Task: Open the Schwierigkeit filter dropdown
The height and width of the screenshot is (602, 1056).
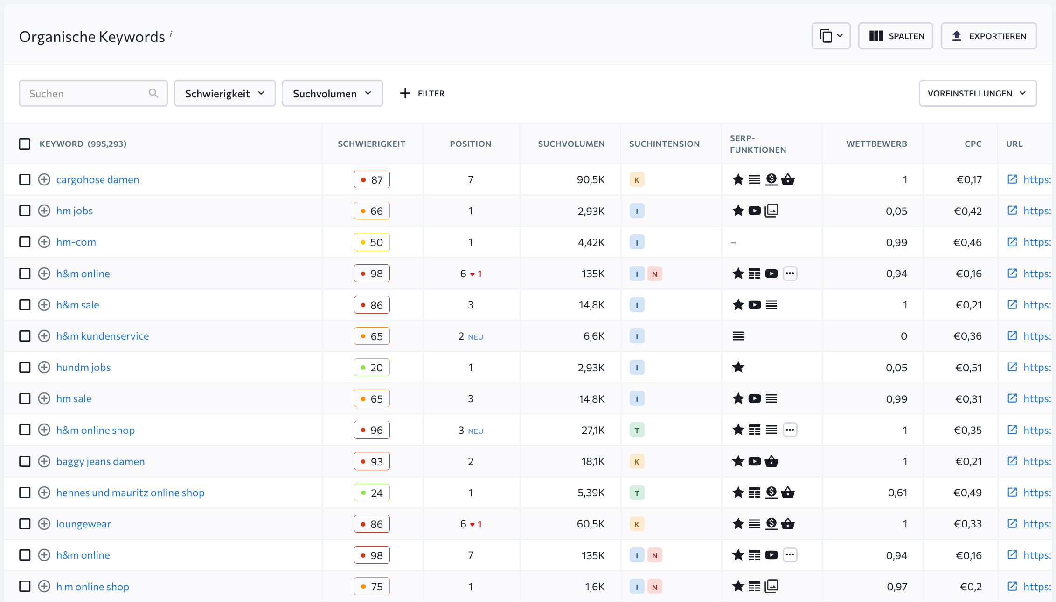Action: click(225, 93)
